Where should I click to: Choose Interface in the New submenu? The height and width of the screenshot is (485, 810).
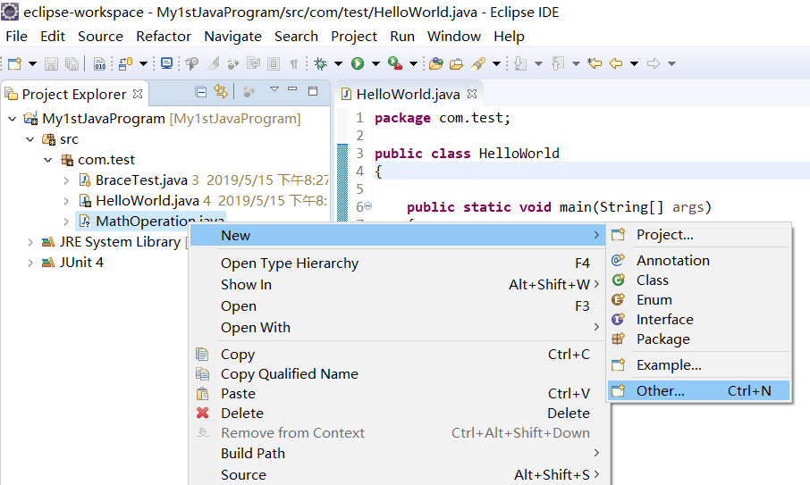pos(699,320)
